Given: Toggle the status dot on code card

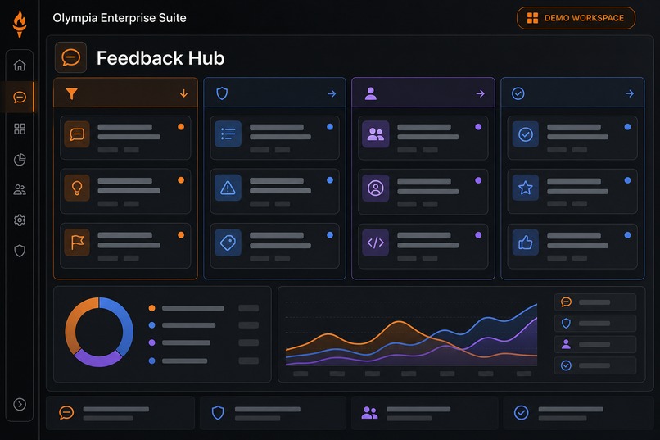Looking at the screenshot, I should click(478, 235).
